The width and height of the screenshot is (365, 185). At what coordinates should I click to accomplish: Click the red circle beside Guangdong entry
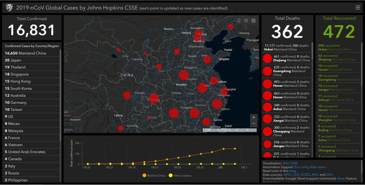pyautogui.click(x=267, y=71)
